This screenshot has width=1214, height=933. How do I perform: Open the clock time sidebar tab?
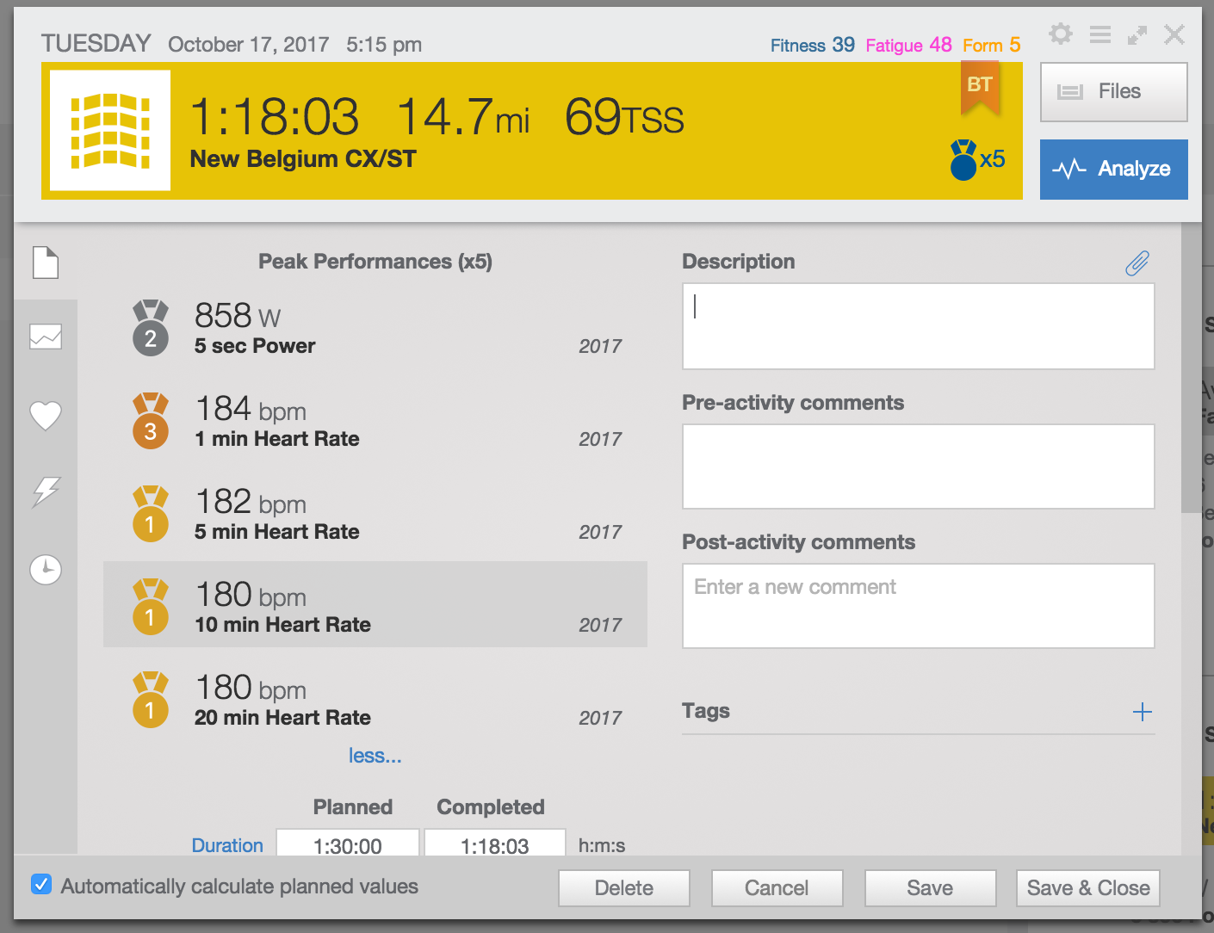click(x=46, y=570)
